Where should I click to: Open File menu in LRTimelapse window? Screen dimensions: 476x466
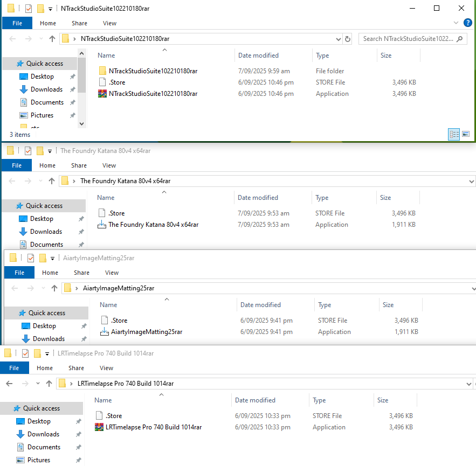coord(14,368)
